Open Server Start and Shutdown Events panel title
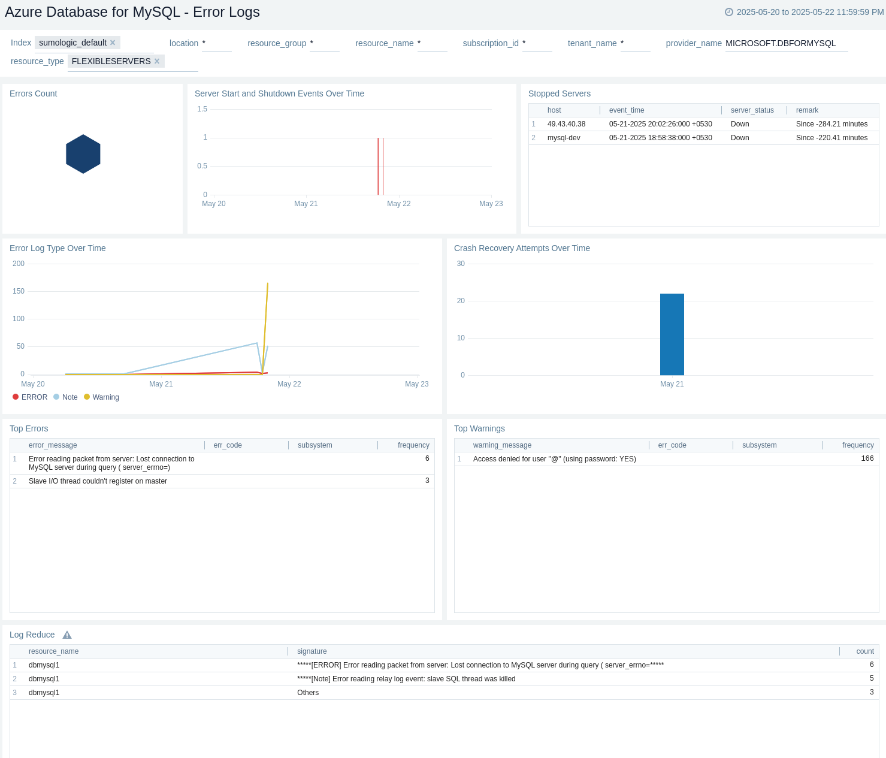 tap(279, 93)
